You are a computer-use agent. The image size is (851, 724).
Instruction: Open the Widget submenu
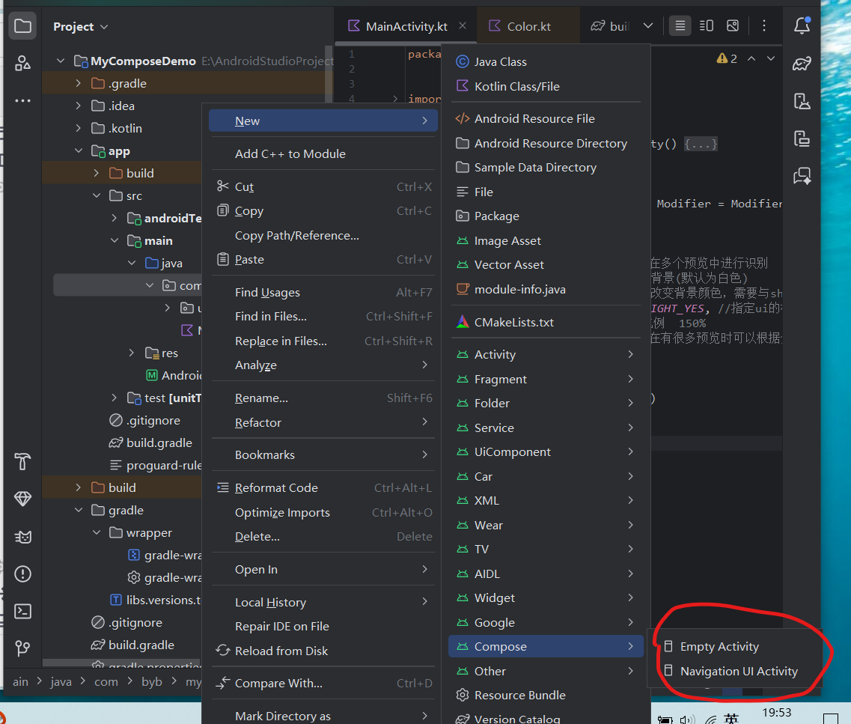tap(546, 597)
